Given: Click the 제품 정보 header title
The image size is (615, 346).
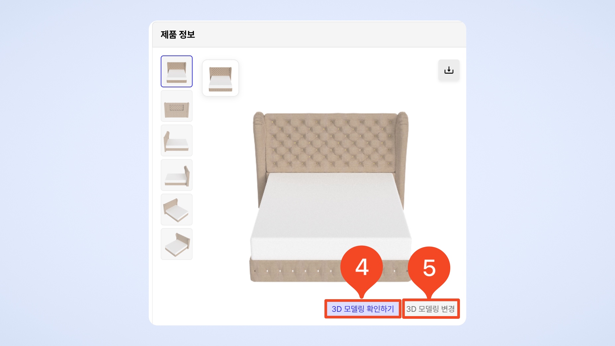Looking at the screenshot, I should [x=178, y=35].
